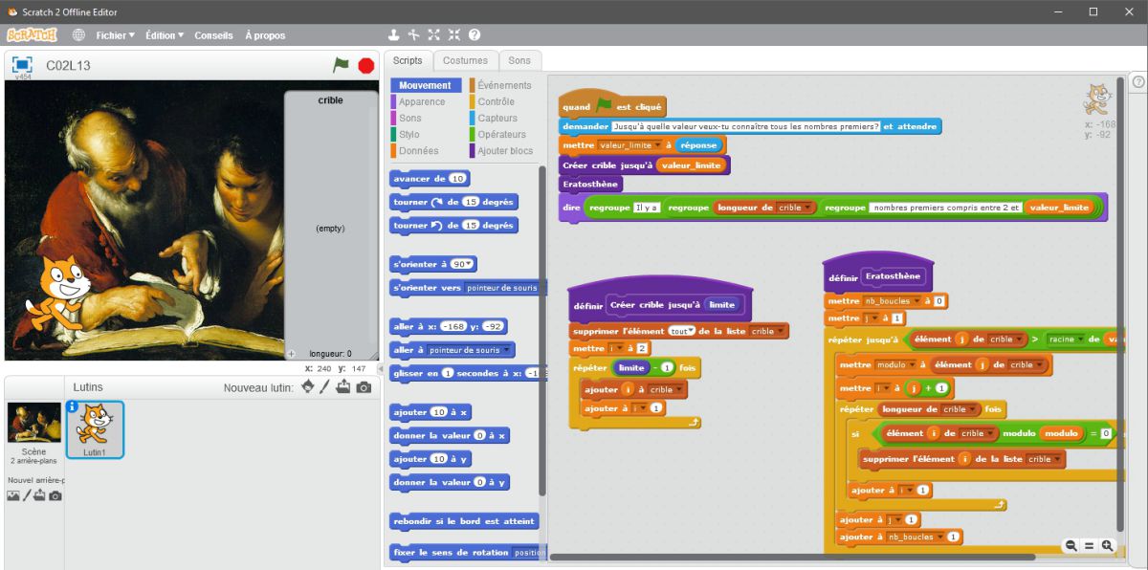Image resolution: width=1148 pixels, height=570 pixels.
Task: Open the globe language menu
Action: pos(78,34)
